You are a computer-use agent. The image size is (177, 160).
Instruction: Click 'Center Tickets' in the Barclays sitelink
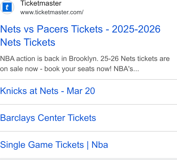point(67,118)
